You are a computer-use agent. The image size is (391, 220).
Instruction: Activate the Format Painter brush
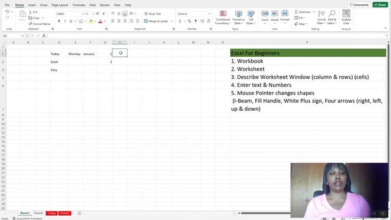click(30, 24)
